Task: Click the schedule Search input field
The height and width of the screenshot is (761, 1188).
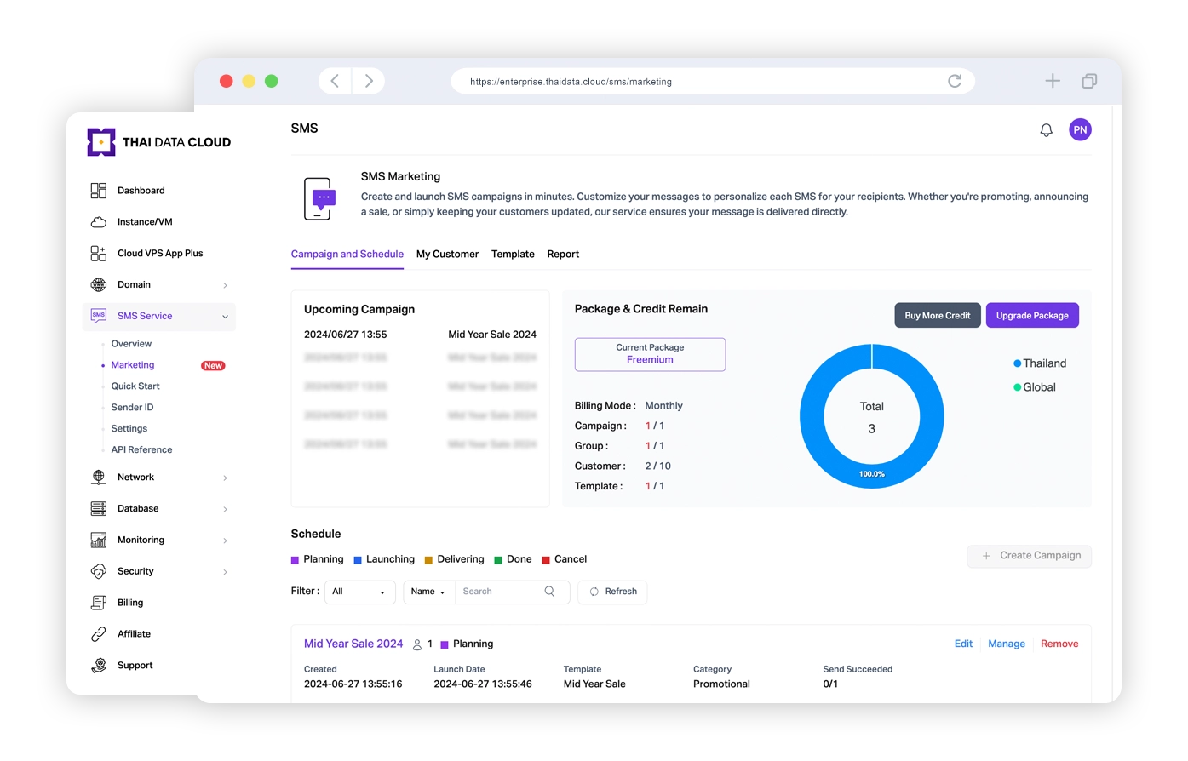Action: 500,592
